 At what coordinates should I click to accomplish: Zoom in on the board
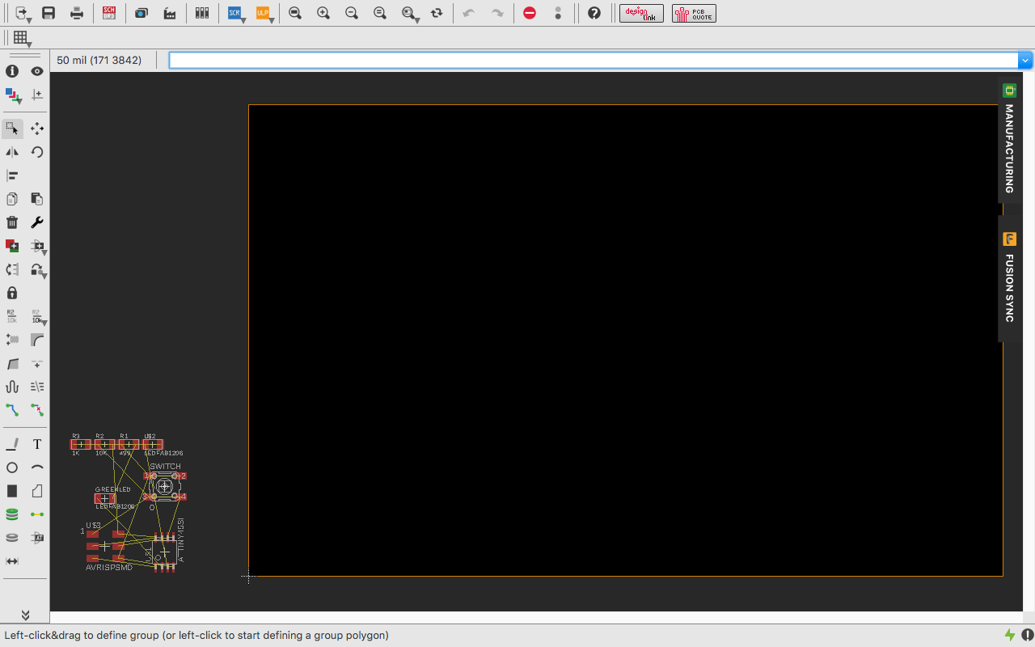pyautogui.click(x=323, y=13)
